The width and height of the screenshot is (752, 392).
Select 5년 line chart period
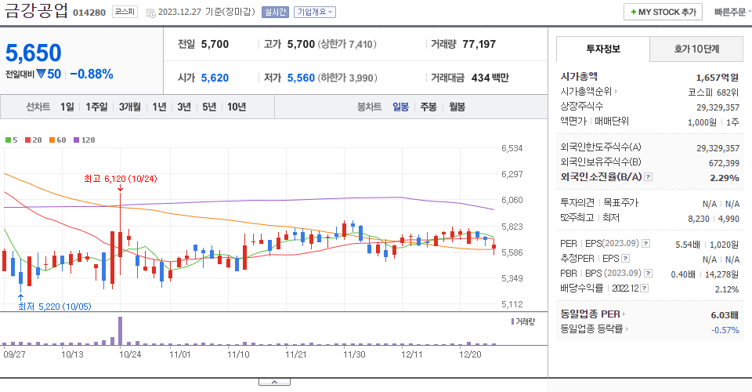click(209, 107)
